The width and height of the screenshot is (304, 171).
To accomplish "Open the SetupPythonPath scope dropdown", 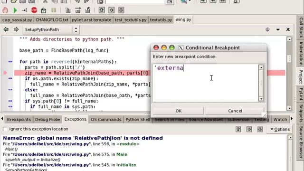I will point(51,29).
